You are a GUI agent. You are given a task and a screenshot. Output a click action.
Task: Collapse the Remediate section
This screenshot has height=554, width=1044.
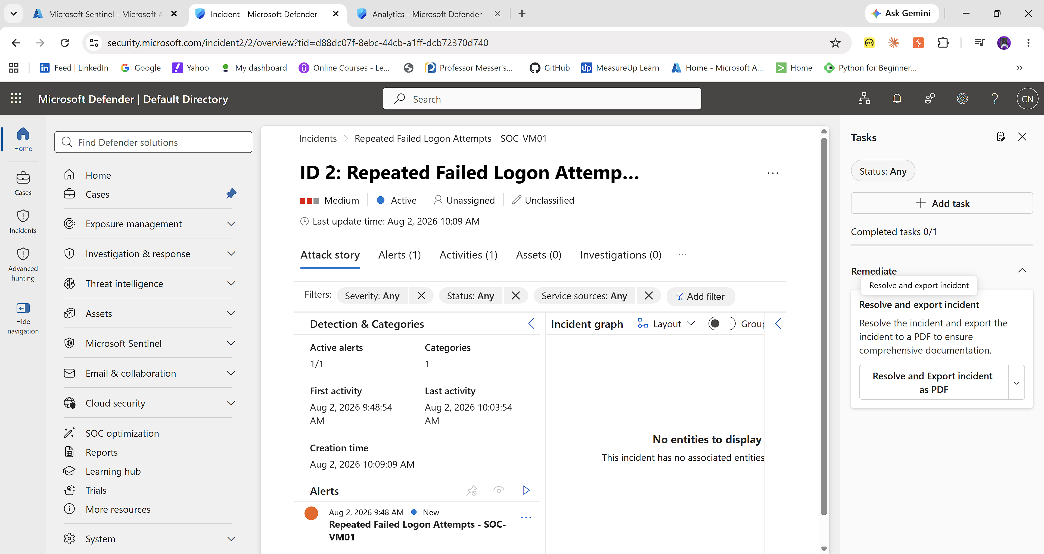[1022, 270]
